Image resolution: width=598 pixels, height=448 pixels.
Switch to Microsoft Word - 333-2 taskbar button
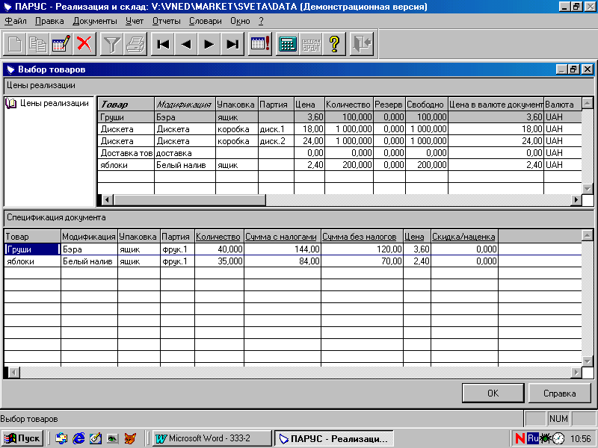(212, 438)
